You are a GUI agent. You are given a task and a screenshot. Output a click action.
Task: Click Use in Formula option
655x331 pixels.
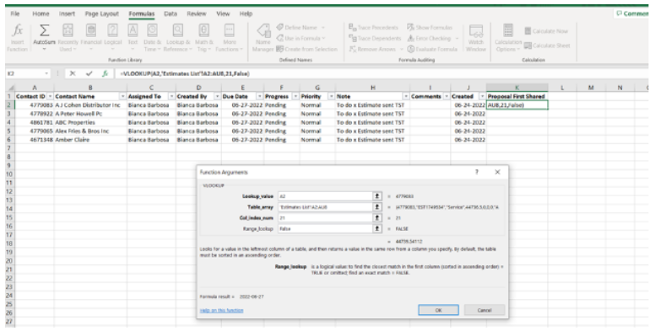point(300,39)
